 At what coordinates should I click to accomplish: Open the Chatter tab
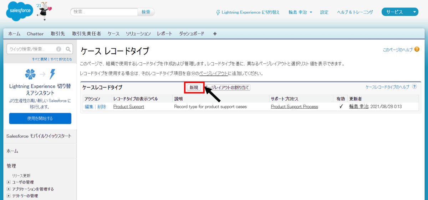[x=35, y=34]
